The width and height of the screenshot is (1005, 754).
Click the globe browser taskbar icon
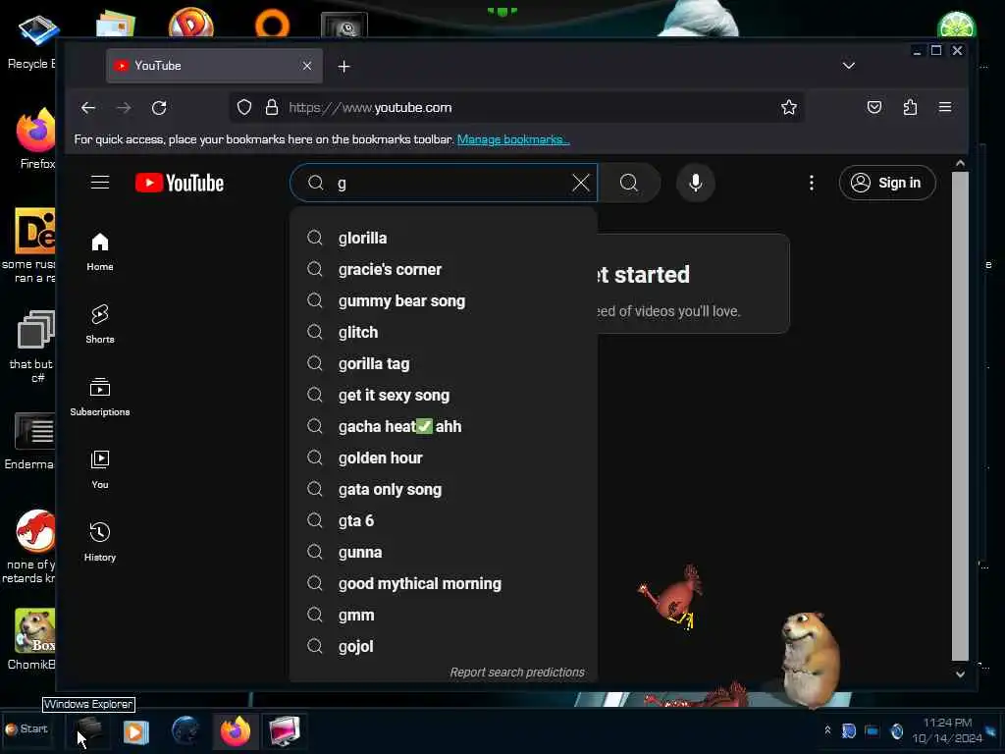tap(185, 730)
